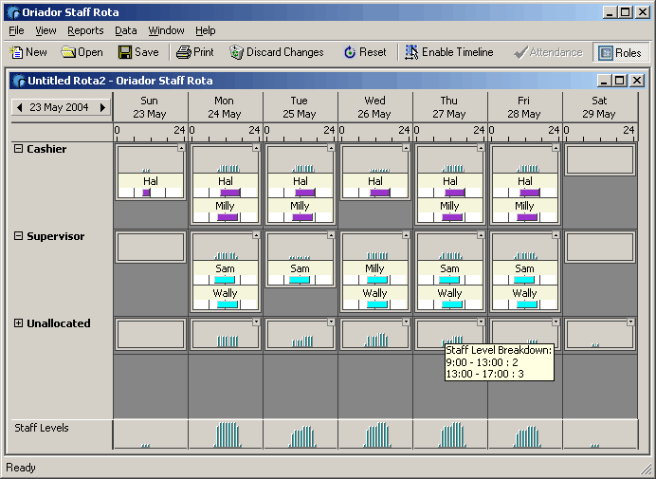This screenshot has height=479, width=656.
Task: Open the Window menu
Action: pos(166,30)
